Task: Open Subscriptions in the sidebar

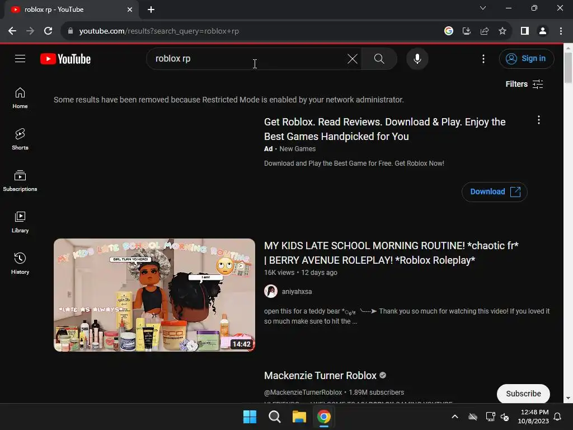Action: click(x=20, y=181)
